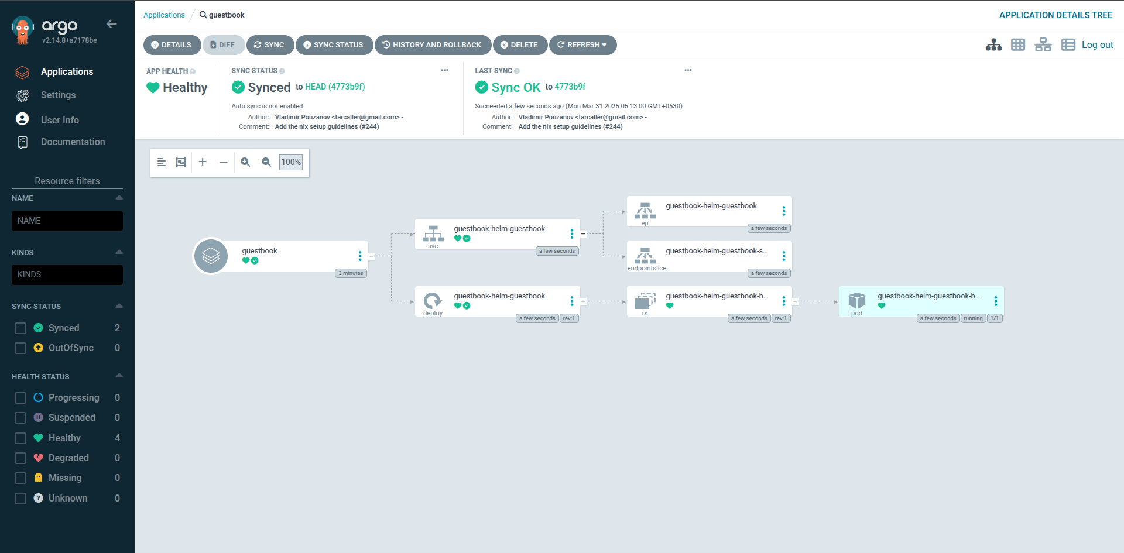Image resolution: width=1124 pixels, height=553 pixels.
Task: Click the App Health help icon
Action: (x=193, y=71)
